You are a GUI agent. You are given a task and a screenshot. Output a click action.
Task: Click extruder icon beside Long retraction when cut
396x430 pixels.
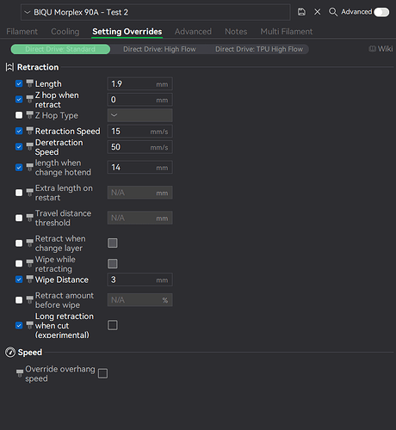[x=30, y=325]
